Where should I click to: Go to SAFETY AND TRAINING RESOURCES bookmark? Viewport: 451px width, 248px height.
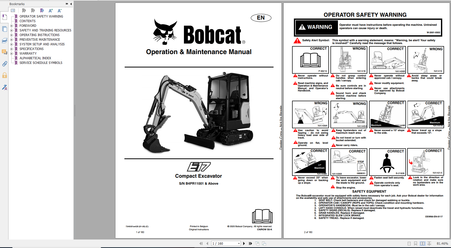45,30
